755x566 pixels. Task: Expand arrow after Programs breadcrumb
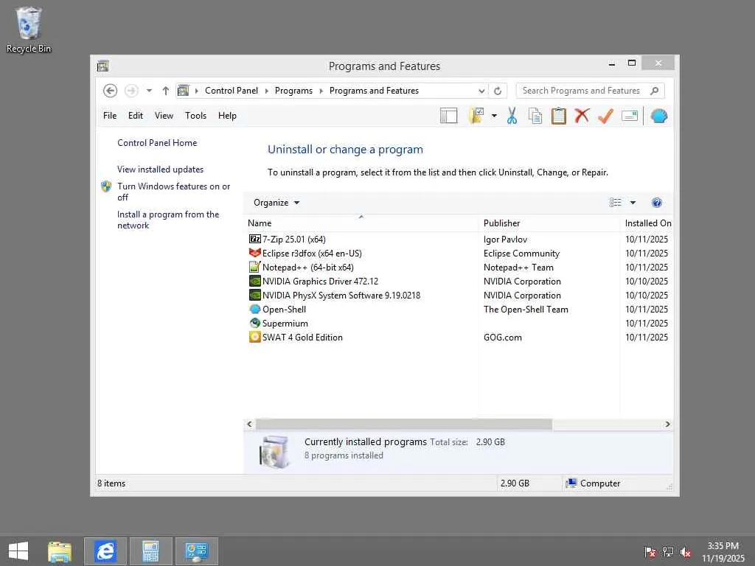tap(321, 91)
